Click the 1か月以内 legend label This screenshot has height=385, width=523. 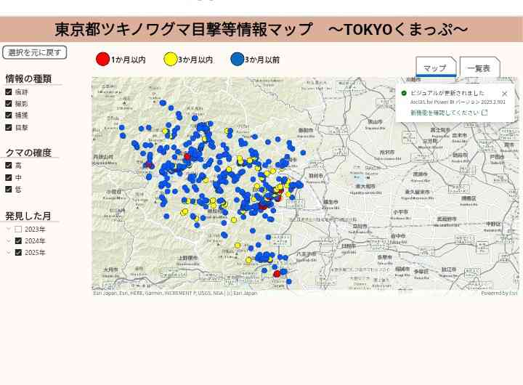[x=129, y=60]
